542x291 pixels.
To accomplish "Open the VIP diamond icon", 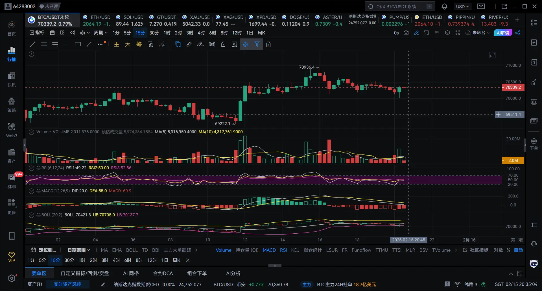I will point(12,257).
